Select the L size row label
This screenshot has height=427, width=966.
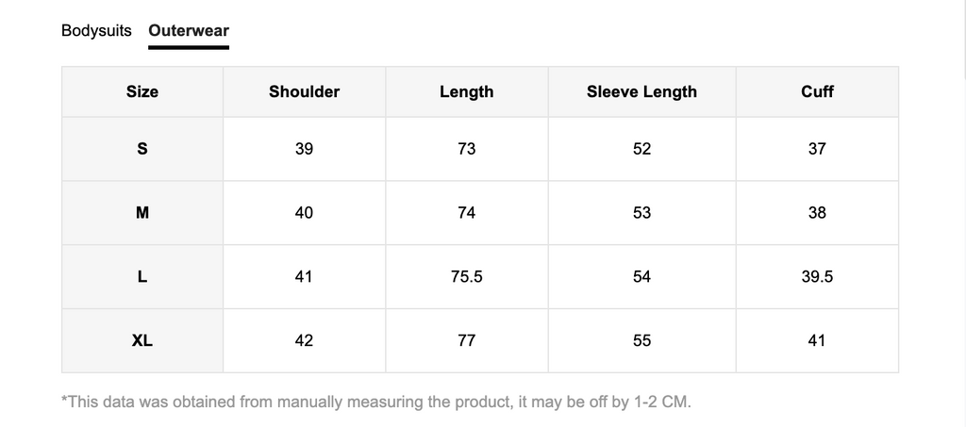tap(142, 277)
